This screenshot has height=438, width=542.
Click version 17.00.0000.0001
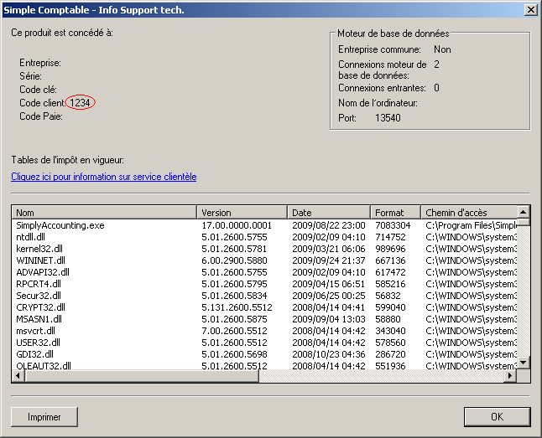coord(237,225)
